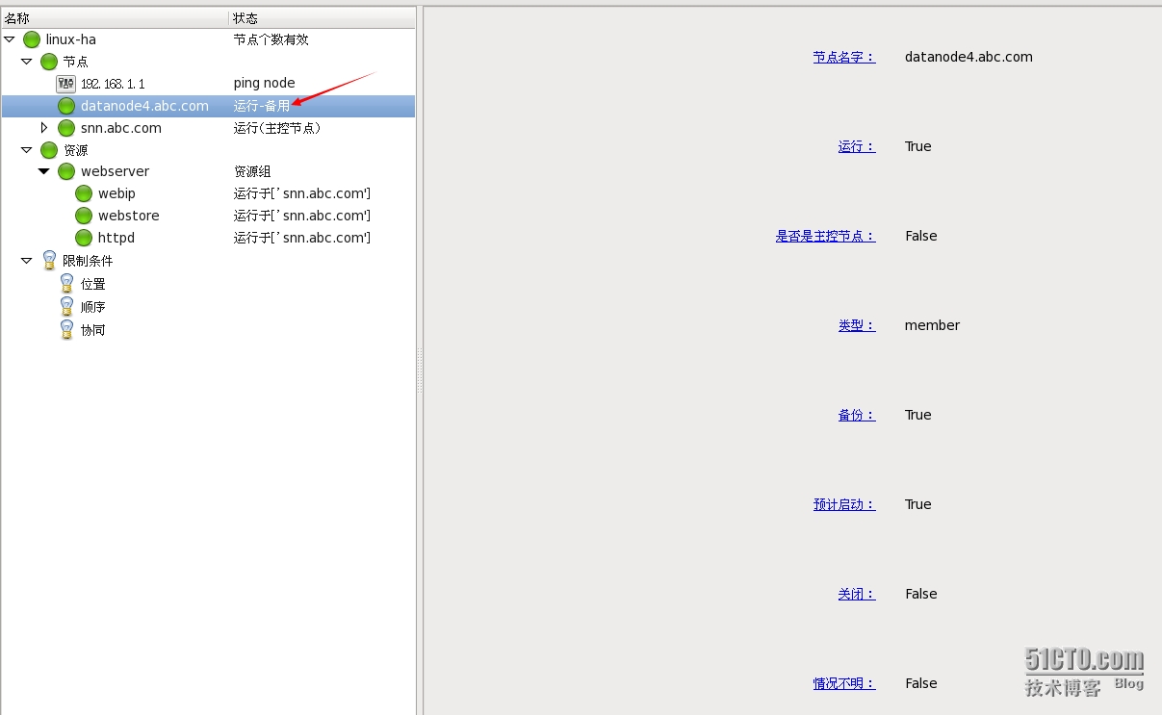Click the green icon of webip resource
Screen dimensions: 1162x715
coord(84,193)
